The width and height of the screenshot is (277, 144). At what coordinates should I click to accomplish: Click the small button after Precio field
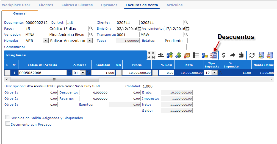coord(155,73)
